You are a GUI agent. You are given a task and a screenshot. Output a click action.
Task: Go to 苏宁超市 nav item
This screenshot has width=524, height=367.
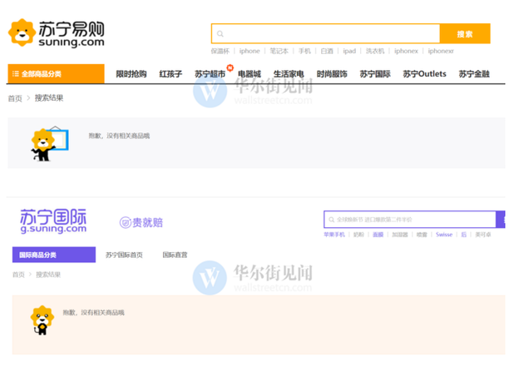click(x=210, y=74)
